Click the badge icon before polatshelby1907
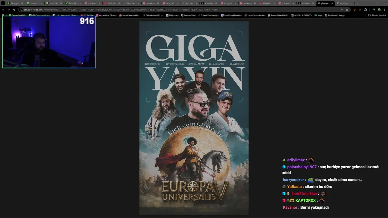 [x=284, y=167]
